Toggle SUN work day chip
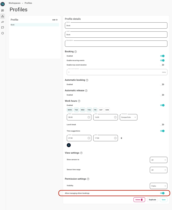172x210 pixels. (x=107, y=110)
